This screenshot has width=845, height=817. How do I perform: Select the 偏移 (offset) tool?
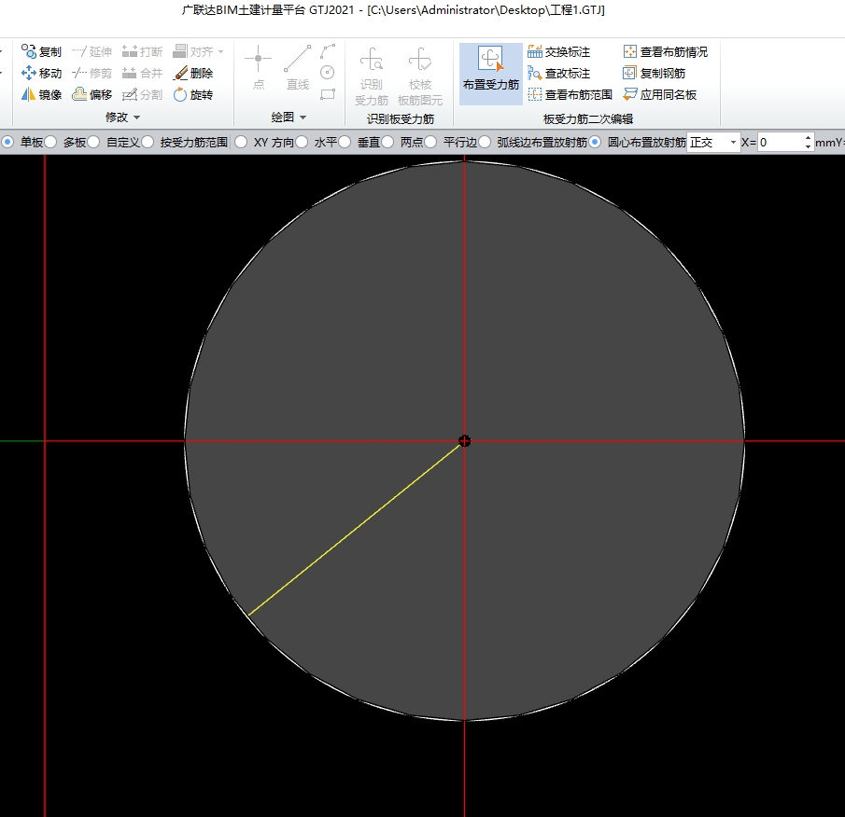(x=92, y=95)
